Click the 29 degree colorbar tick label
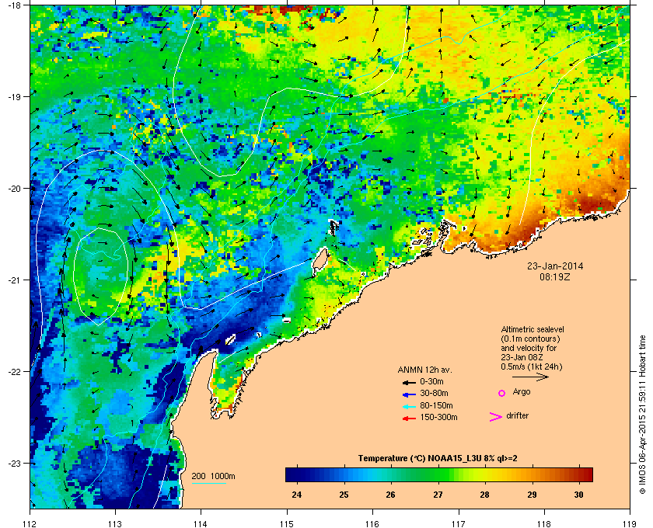Viewport: 653px width, 528px height. [532, 495]
